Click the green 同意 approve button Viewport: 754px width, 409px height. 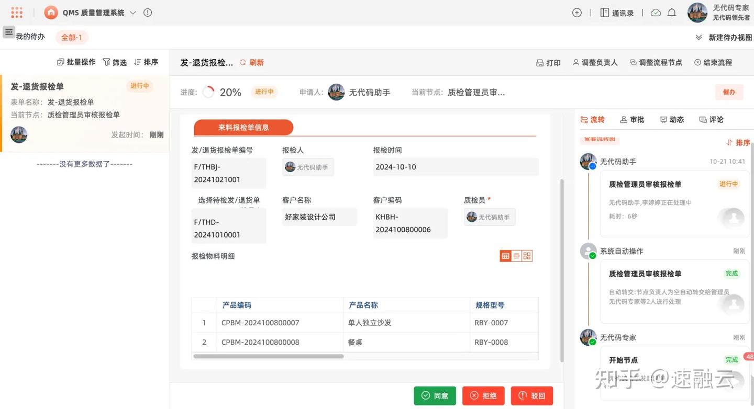click(435, 395)
